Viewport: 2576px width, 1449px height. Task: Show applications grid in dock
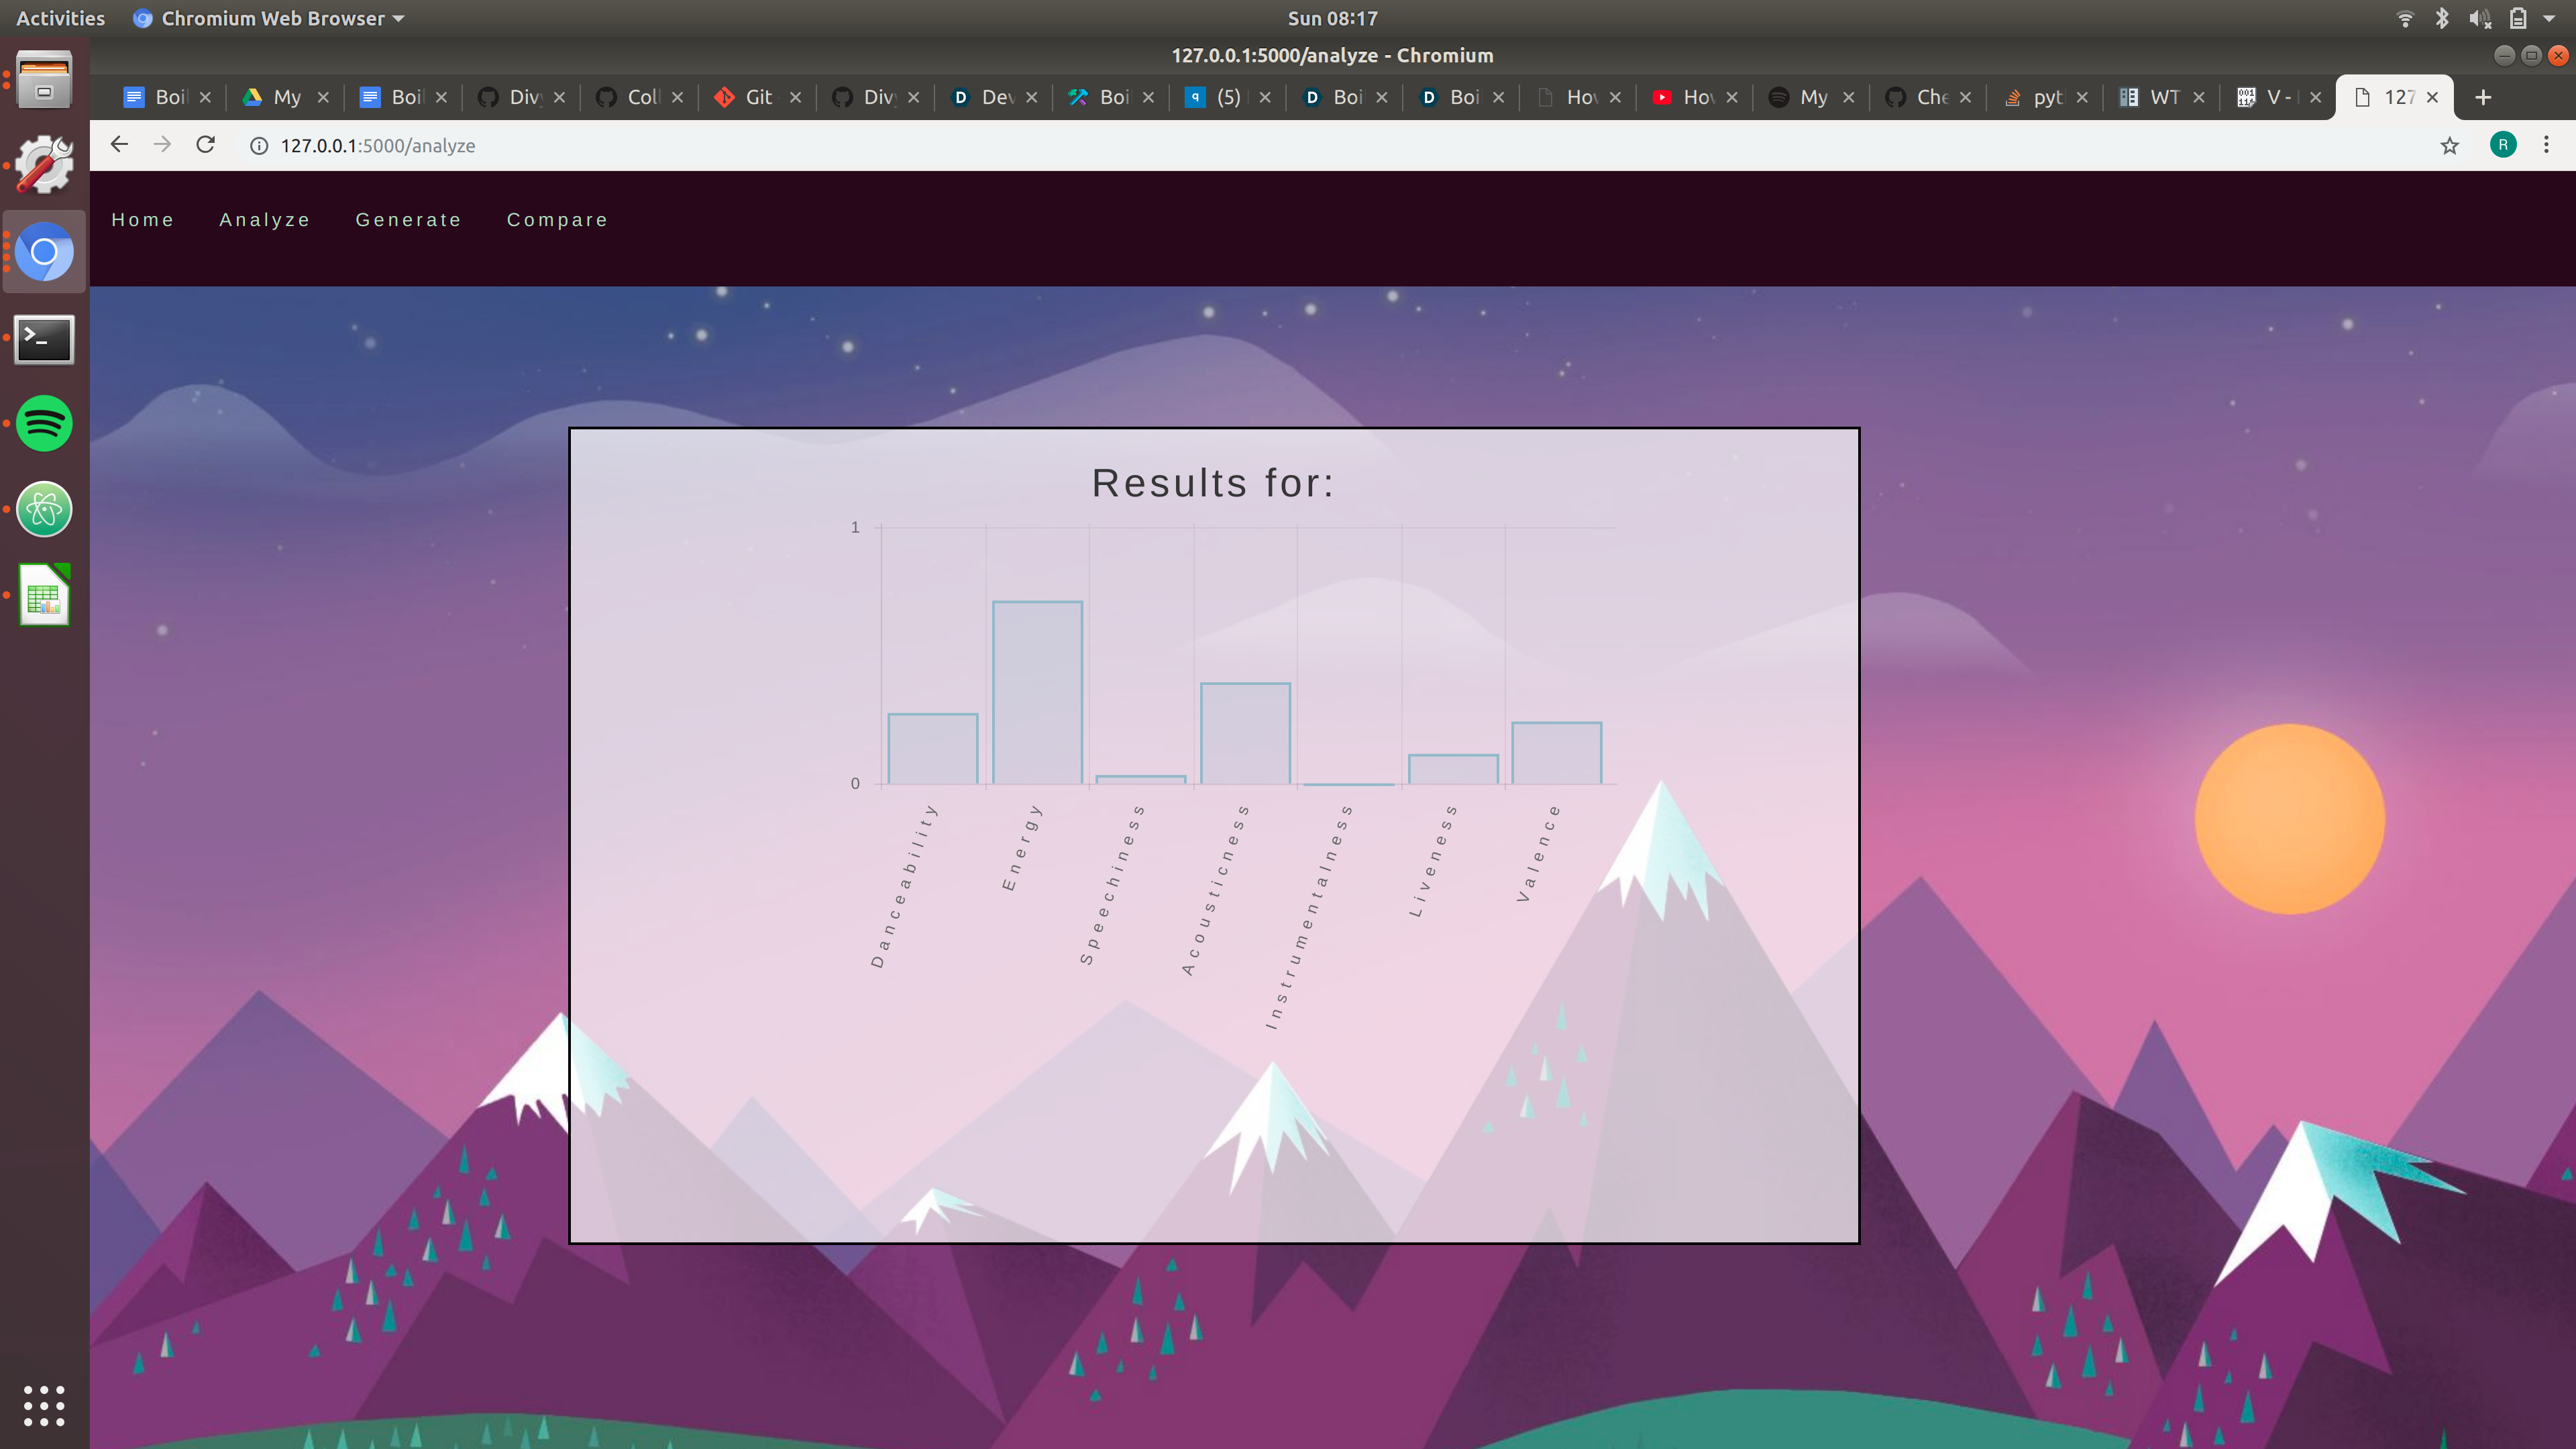tap(44, 1405)
